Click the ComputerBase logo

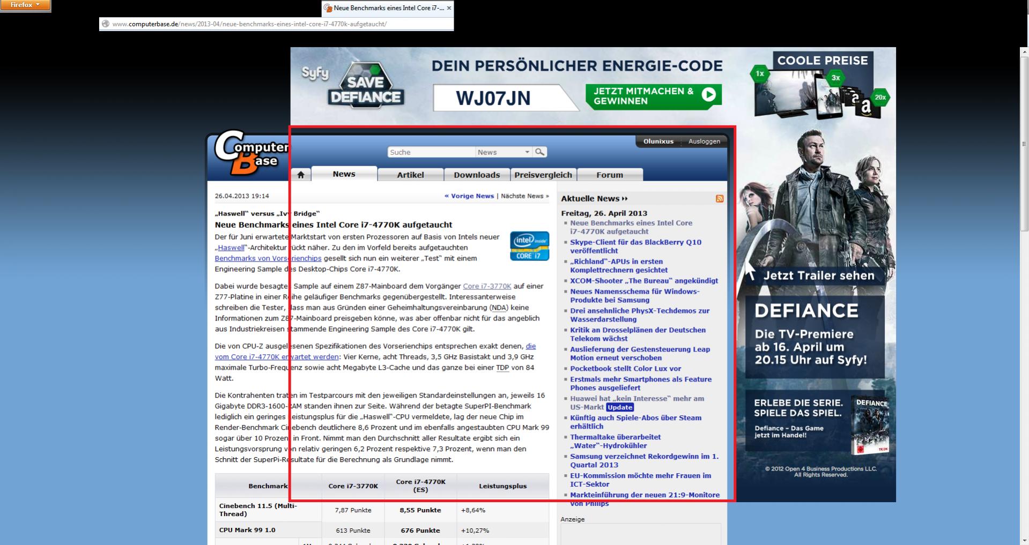(251, 153)
